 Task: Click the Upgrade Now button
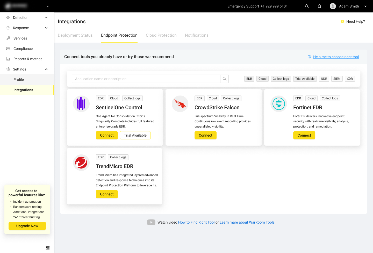[x=27, y=226]
